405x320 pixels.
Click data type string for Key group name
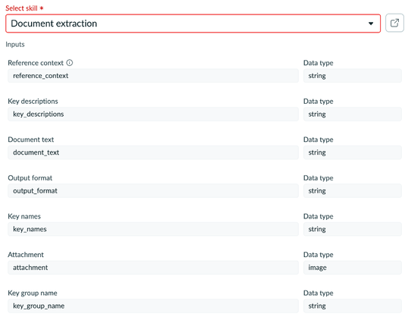click(353, 306)
